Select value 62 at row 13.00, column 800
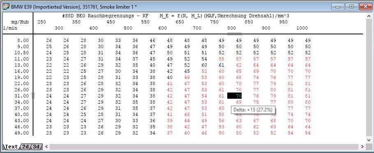The height and width of the screenshot is (153, 374). click(238, 65)
